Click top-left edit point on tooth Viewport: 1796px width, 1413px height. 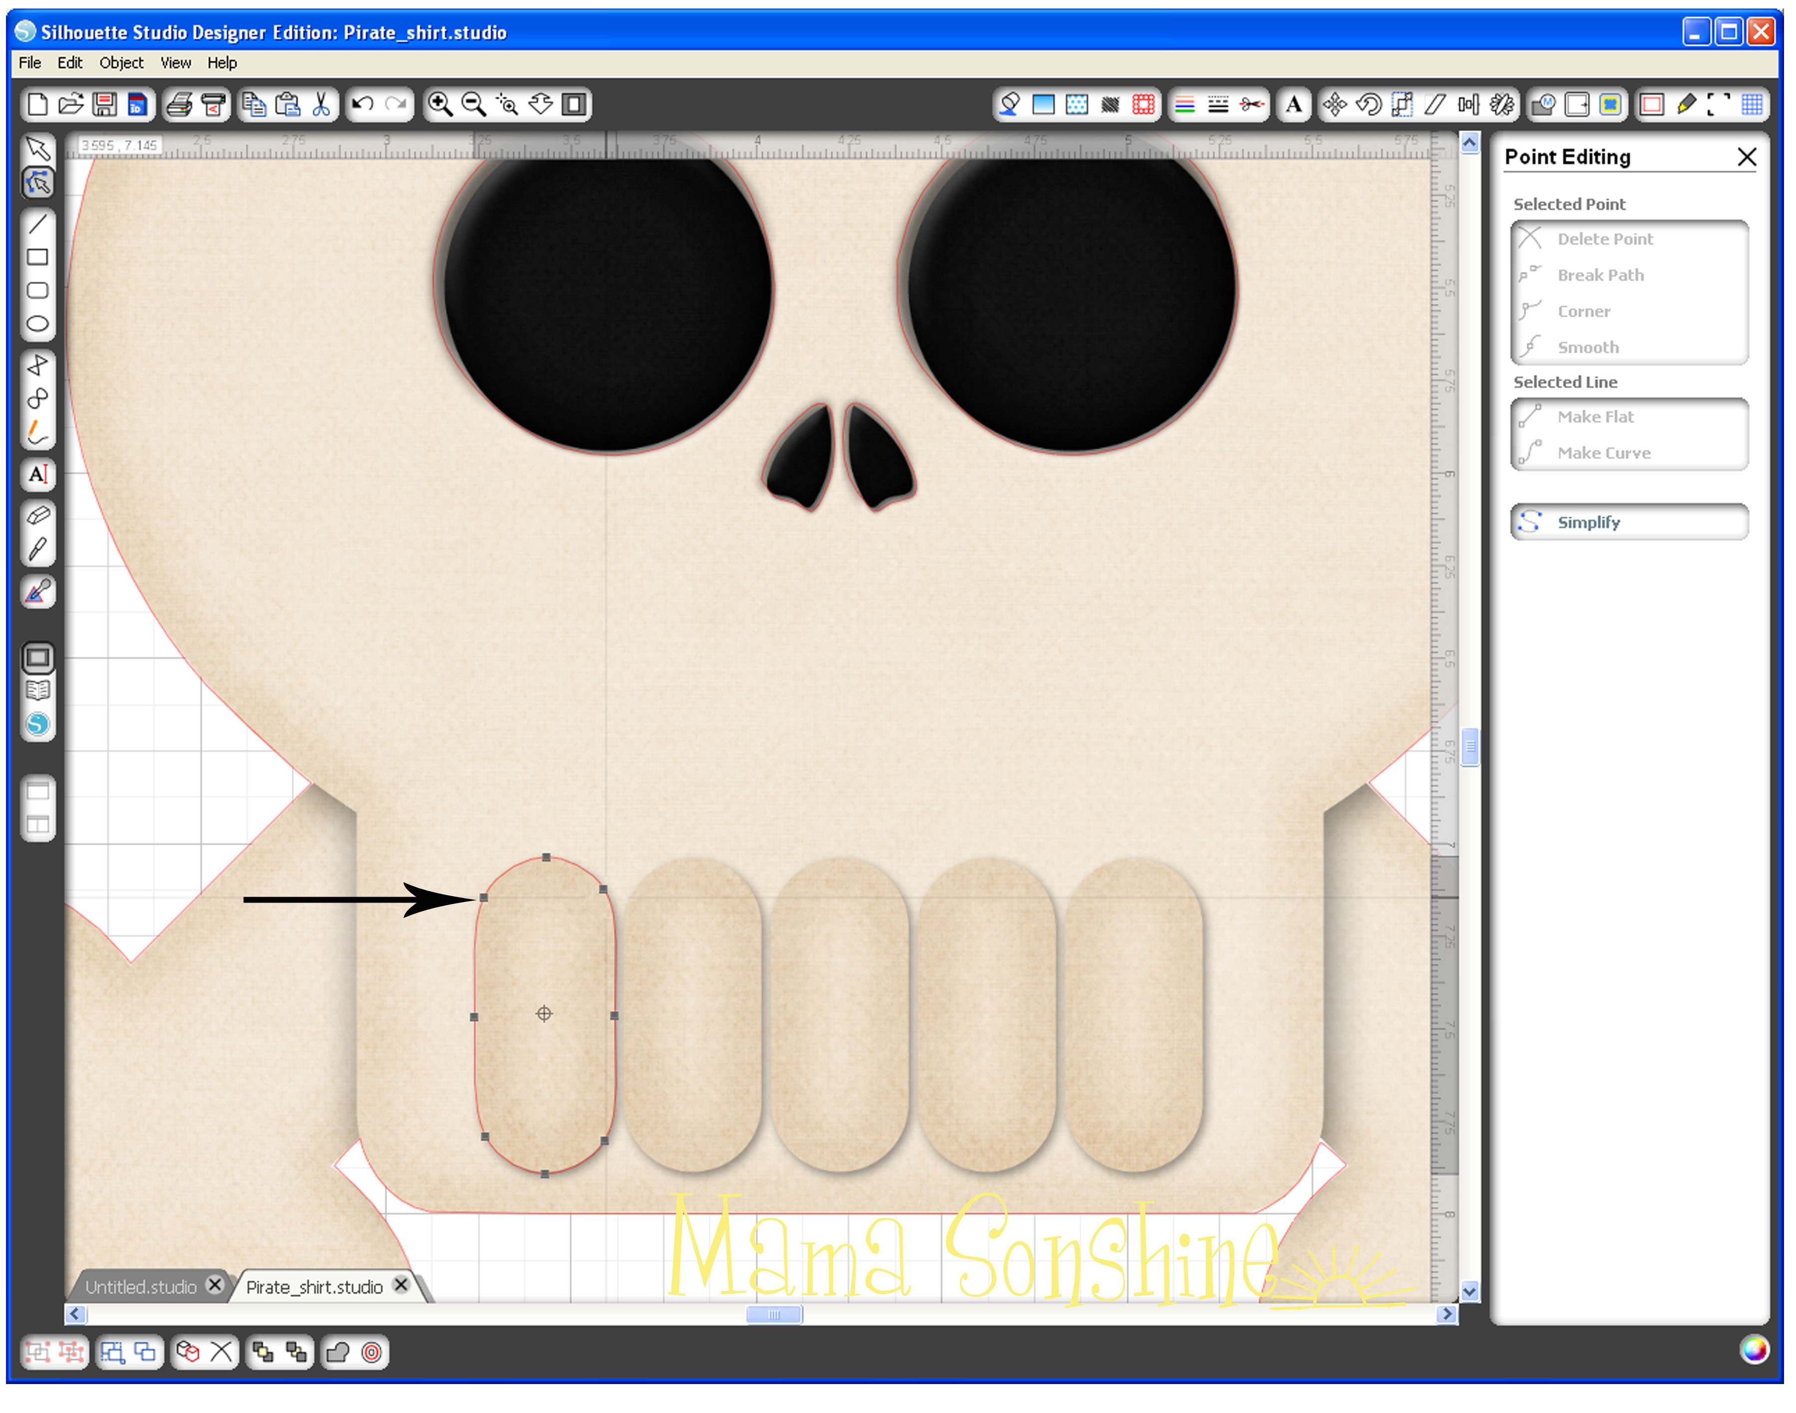pyautogui.click(x=484, y=899)
